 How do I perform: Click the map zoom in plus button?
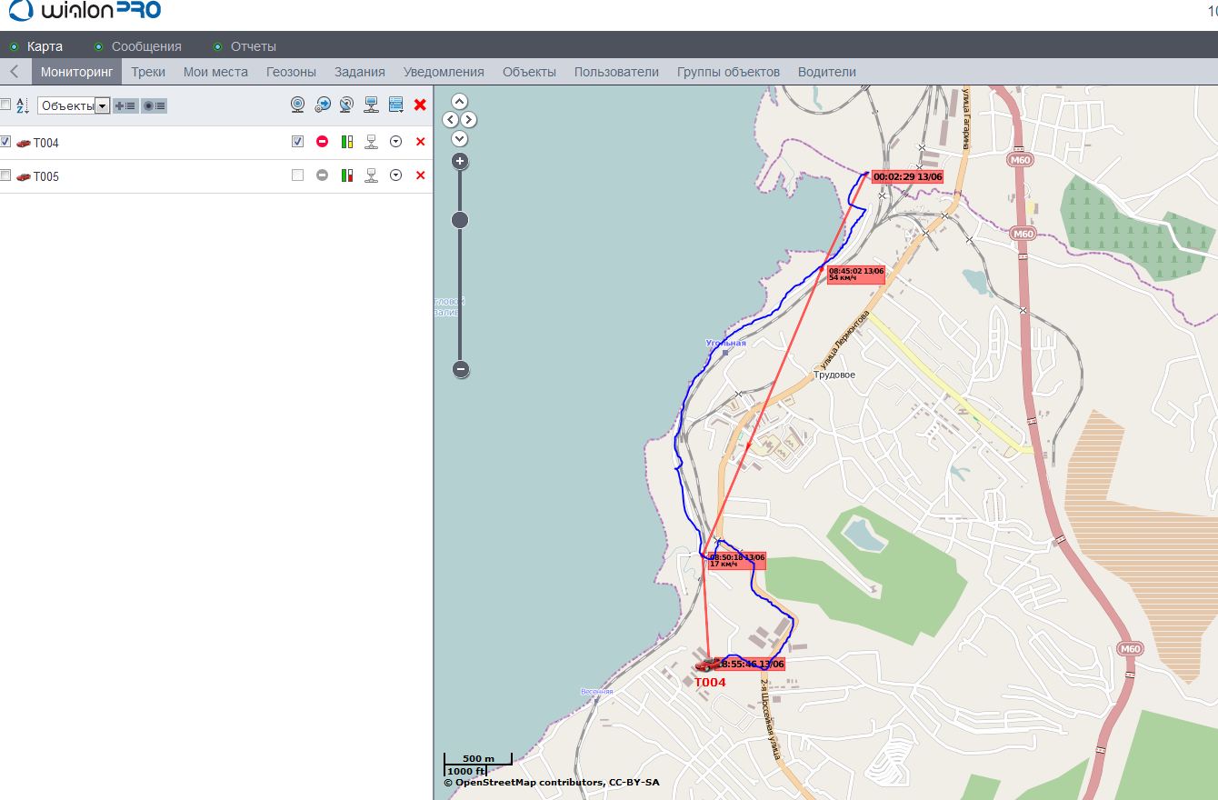coord(460,162)
